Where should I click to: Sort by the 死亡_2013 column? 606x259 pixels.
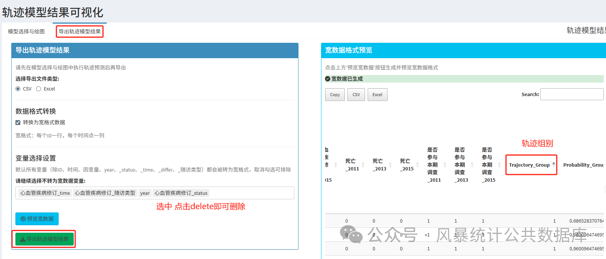point(380,165)
